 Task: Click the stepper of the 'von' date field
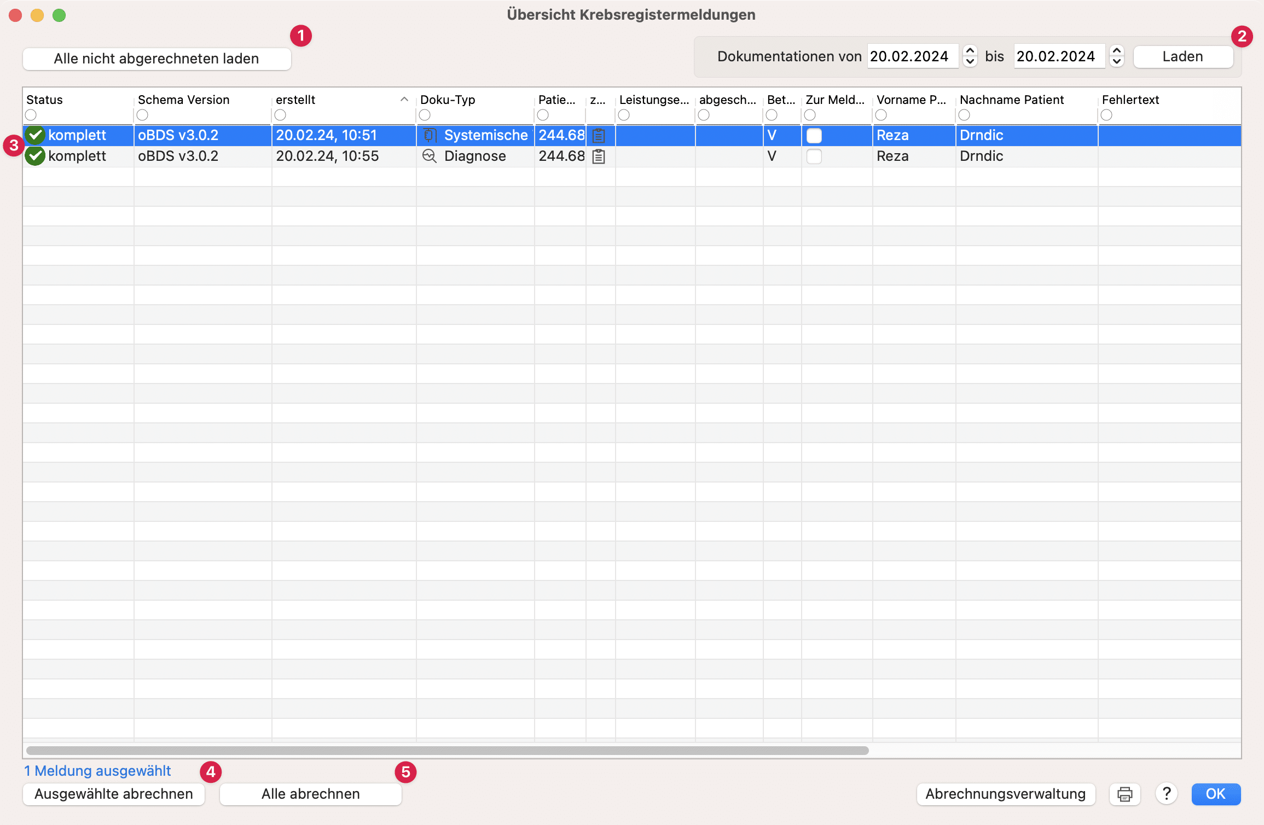[x=970, y=56]
